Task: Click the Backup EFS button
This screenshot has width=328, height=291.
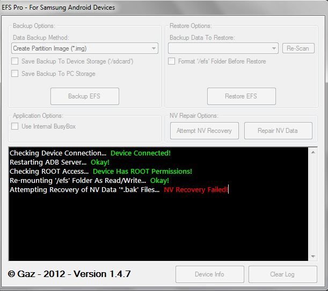Action: (85, 96)
